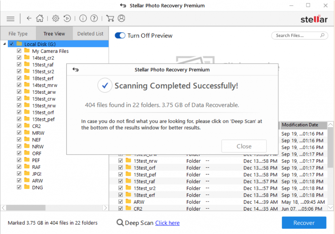Switch to the Deleted List tab
335x234 pixels.
(90, 34)
